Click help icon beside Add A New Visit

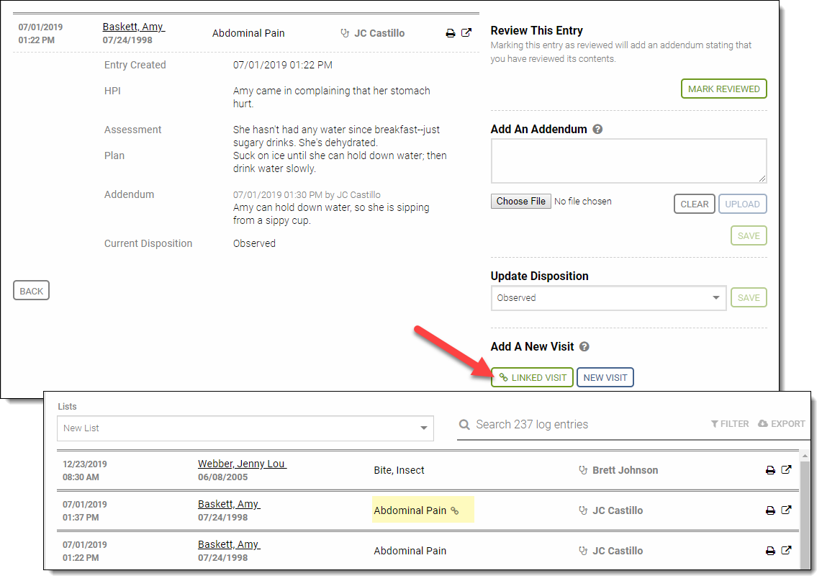click(x=584, y=347)
